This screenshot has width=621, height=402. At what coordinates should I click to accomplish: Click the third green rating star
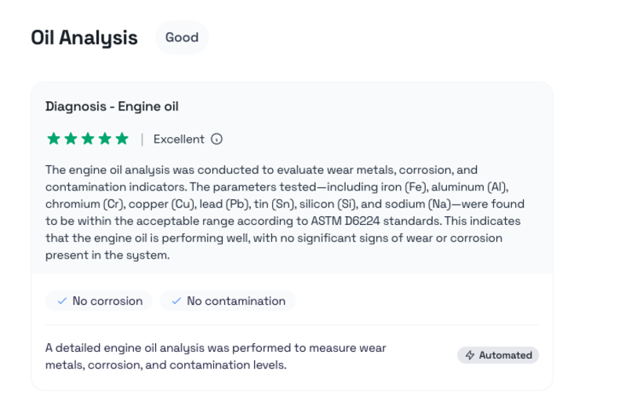coord(88,139)
